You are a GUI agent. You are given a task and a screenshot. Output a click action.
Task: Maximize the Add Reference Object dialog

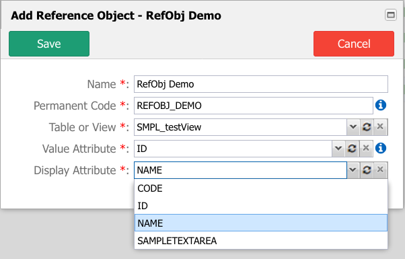click(x=391, y=15)
